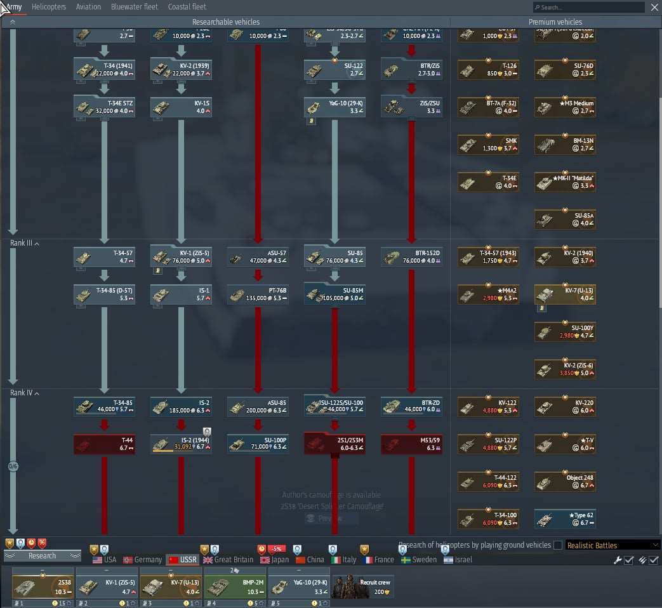Select the premium SU-122P
This screenshot has height=608, width=662.
click(x=489, y=444)
